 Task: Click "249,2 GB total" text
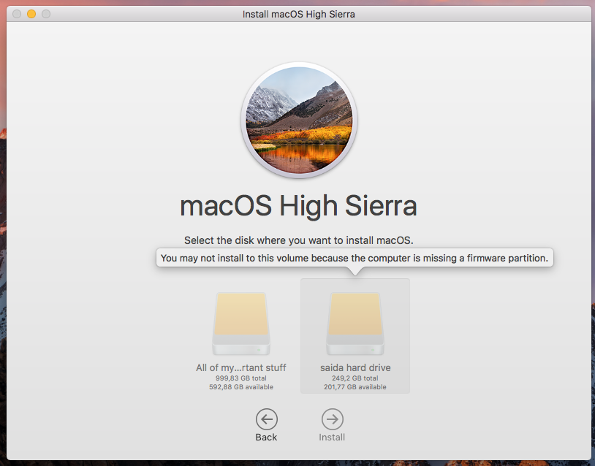[x=355, y=378]
